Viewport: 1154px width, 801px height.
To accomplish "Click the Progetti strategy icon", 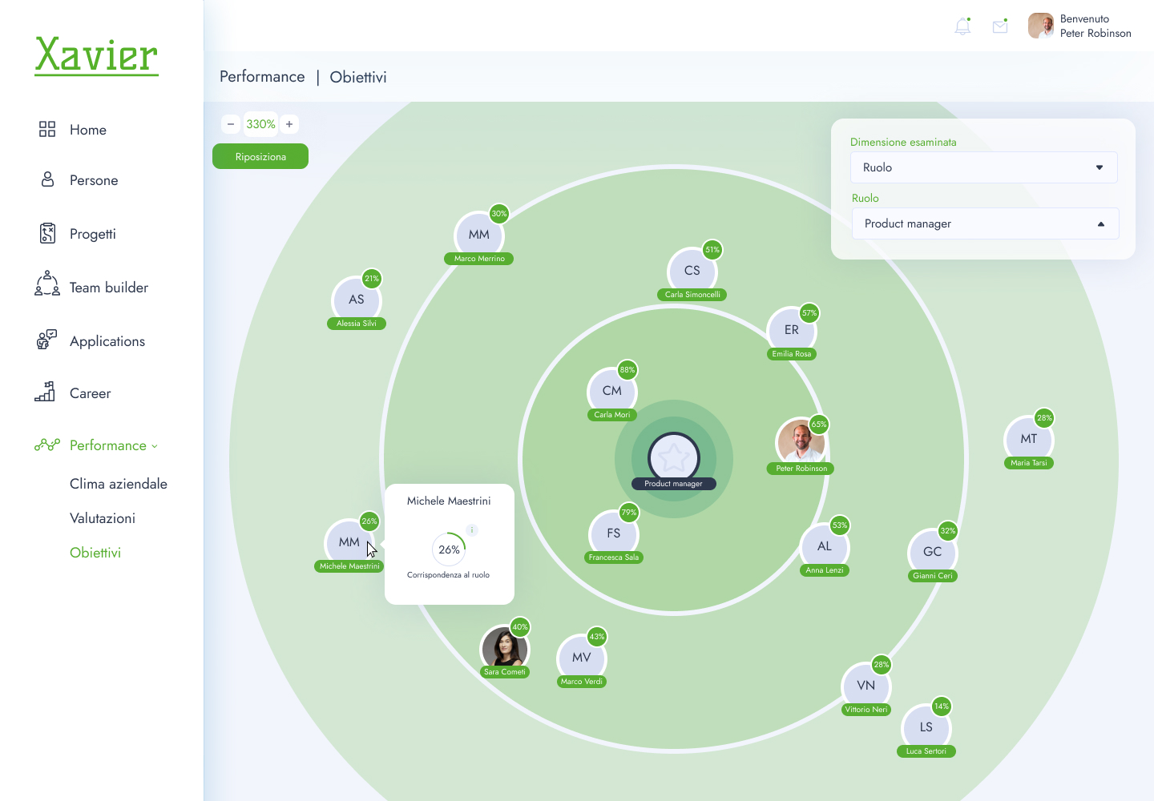I will (47, 233).
